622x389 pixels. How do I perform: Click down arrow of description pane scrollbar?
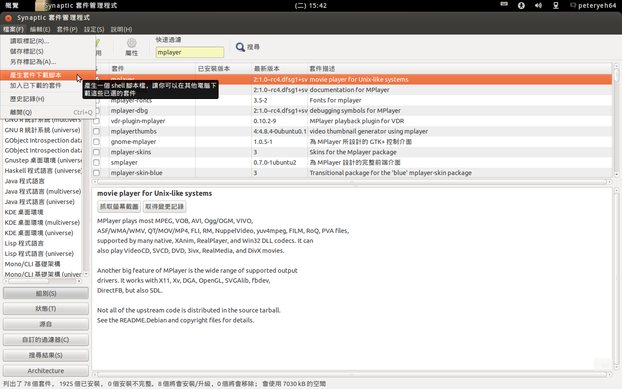pos(616,367)
